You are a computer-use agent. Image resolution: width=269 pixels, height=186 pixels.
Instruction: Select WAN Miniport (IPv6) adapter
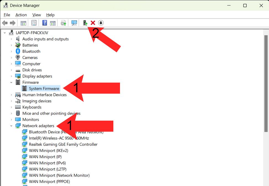(x=47, y=163)
